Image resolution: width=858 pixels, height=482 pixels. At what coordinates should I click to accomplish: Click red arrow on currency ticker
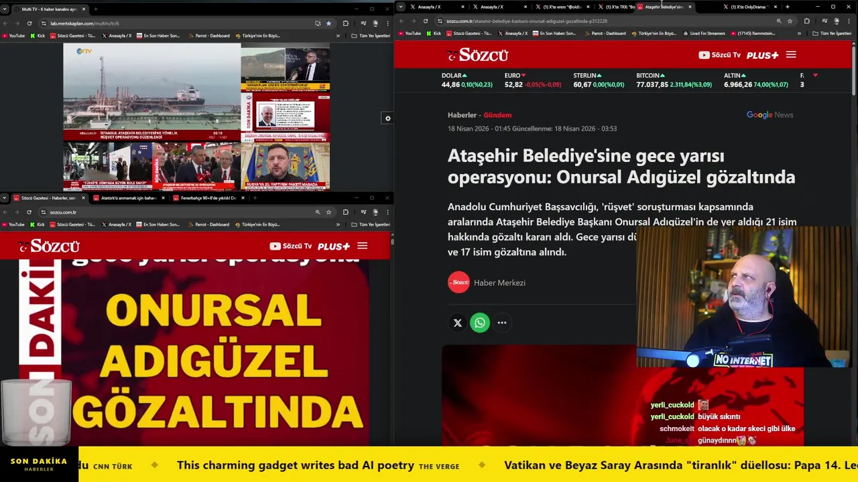coord(815,76)
